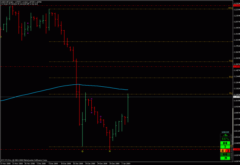The image size is (240, 165).
Task: Click the yellow circle marker under the 19 Dec low
Action: [83, 152]
